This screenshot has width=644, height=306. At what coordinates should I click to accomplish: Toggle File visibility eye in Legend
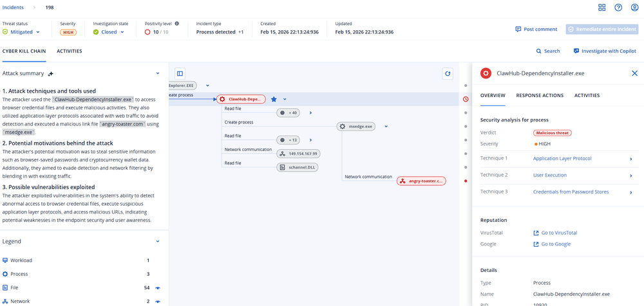coord(157,287)
